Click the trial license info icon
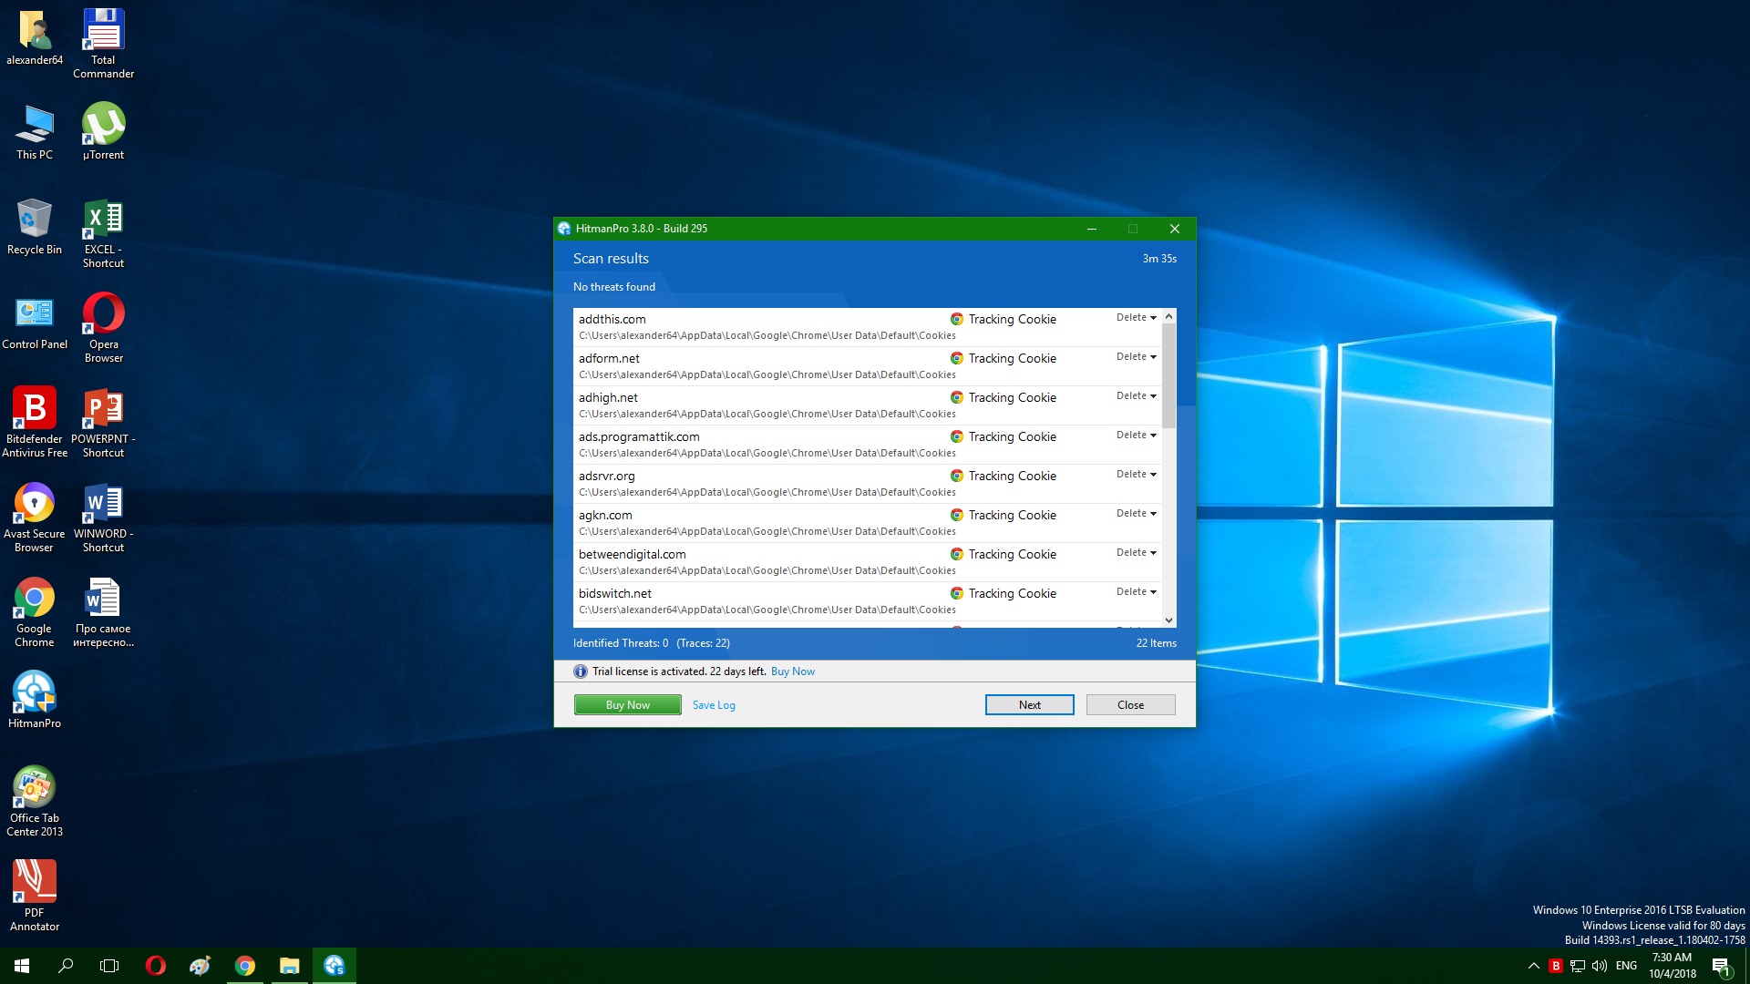 (581, 671)
